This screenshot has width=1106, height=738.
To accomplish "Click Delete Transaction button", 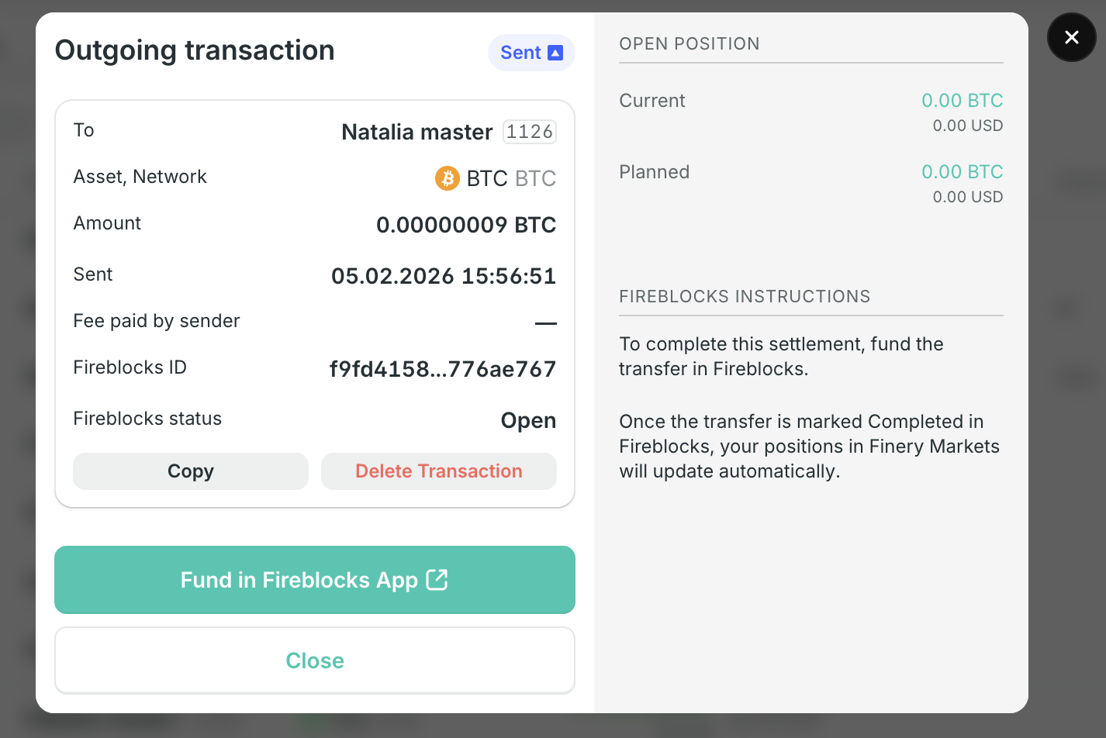I will (x=438, y=471).
